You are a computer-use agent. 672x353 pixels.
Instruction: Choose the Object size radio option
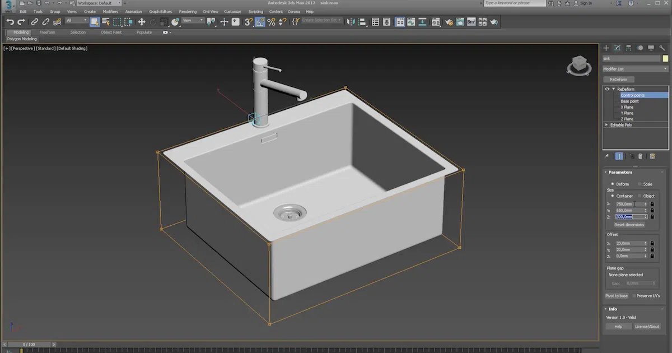point(640,196)
